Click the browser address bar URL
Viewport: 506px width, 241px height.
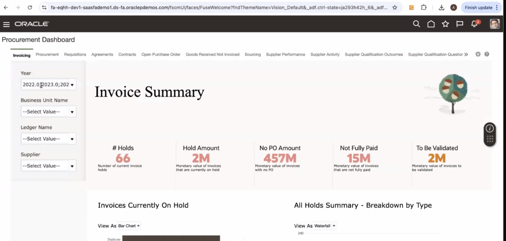(219, 8)
